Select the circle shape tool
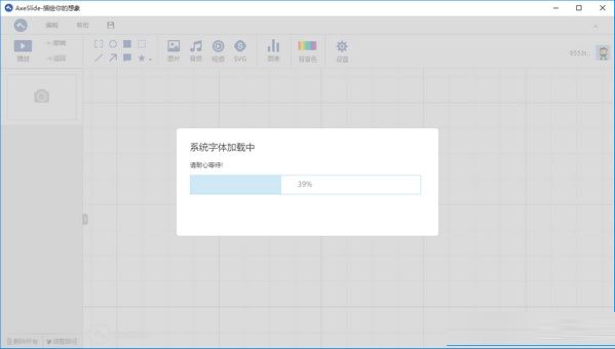This screenshot has width=615, height=349. tap(113, 44)
